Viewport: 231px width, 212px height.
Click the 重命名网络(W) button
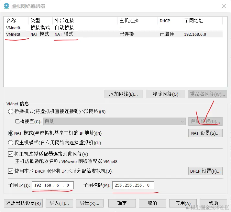click(207, 94)
